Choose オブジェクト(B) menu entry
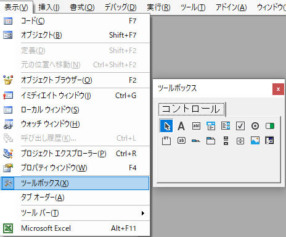 [x=75, y=35]
